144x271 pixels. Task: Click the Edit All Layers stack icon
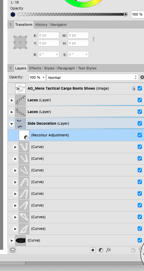click(13, 250)
